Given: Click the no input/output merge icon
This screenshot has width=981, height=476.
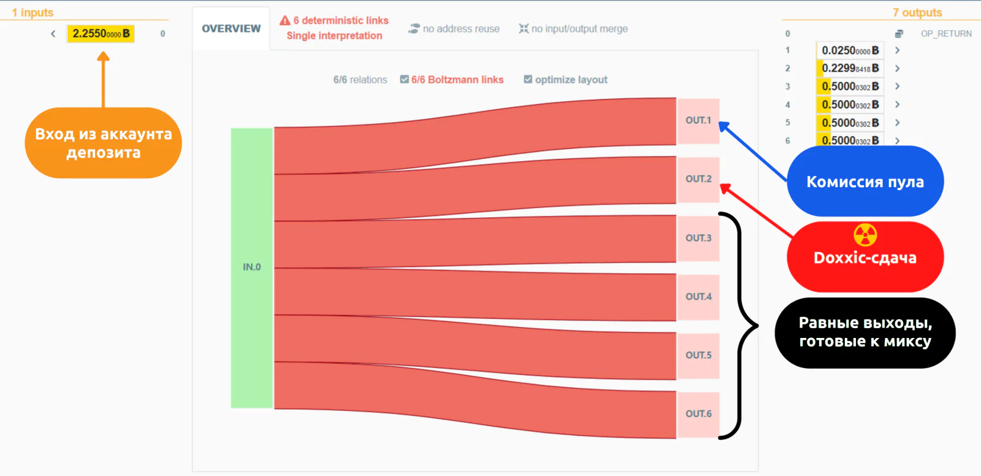Looking at the screenshot, I should pyautogui.click(x=523, y=28).
